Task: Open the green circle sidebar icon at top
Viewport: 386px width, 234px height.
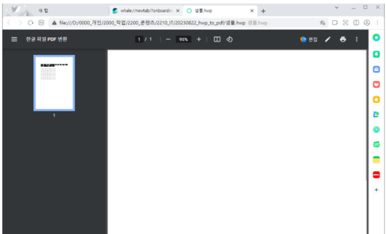Action: (376, 37)
